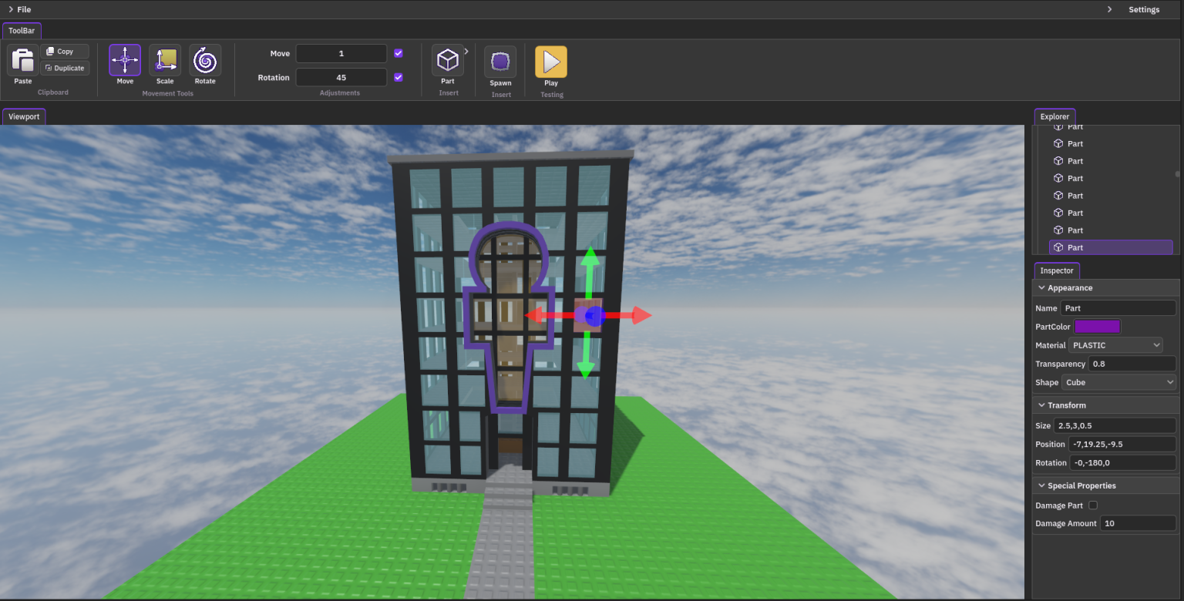This screenshot has width=1184, height=601.
Task: Insert a Spawn point
Action: [500, 62]
